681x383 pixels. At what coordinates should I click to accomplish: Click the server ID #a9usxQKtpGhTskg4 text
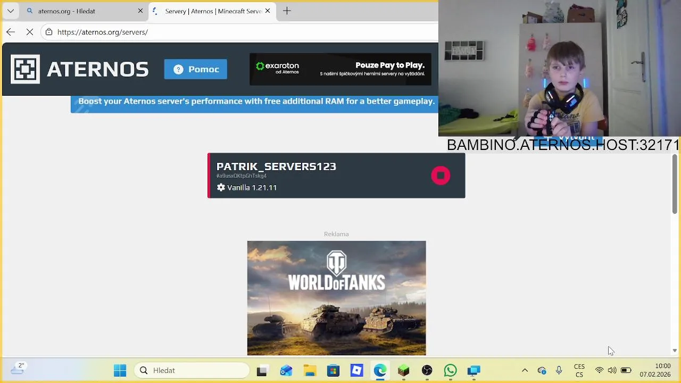(x=242, y=176)
